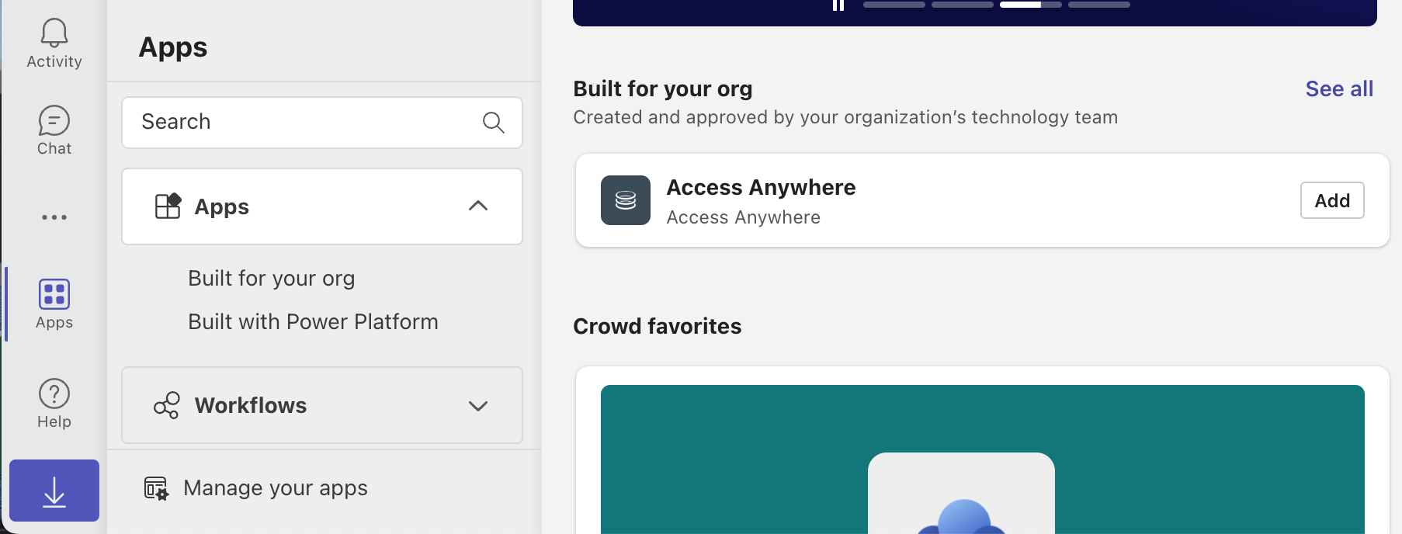The height and width of the screenshot is (534, 1402).
Task: Collapse the Apps section chevron
Action: (478, 206)
